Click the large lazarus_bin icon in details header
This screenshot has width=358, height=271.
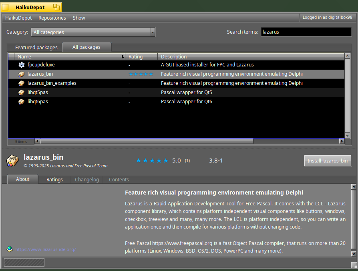[x=12, y=161]
